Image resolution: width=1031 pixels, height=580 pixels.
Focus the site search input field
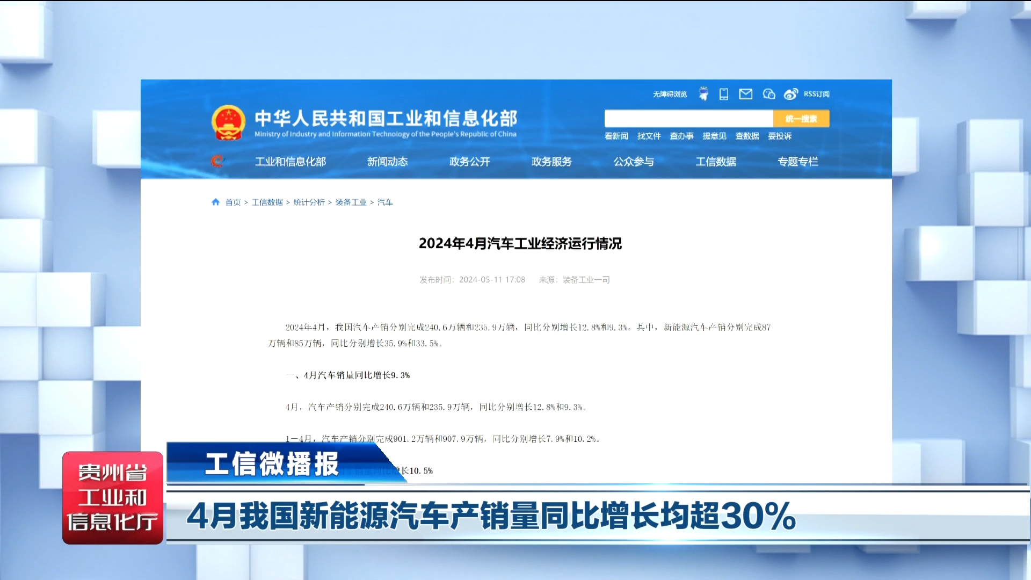pyautogui.click(x=688, y=118)
